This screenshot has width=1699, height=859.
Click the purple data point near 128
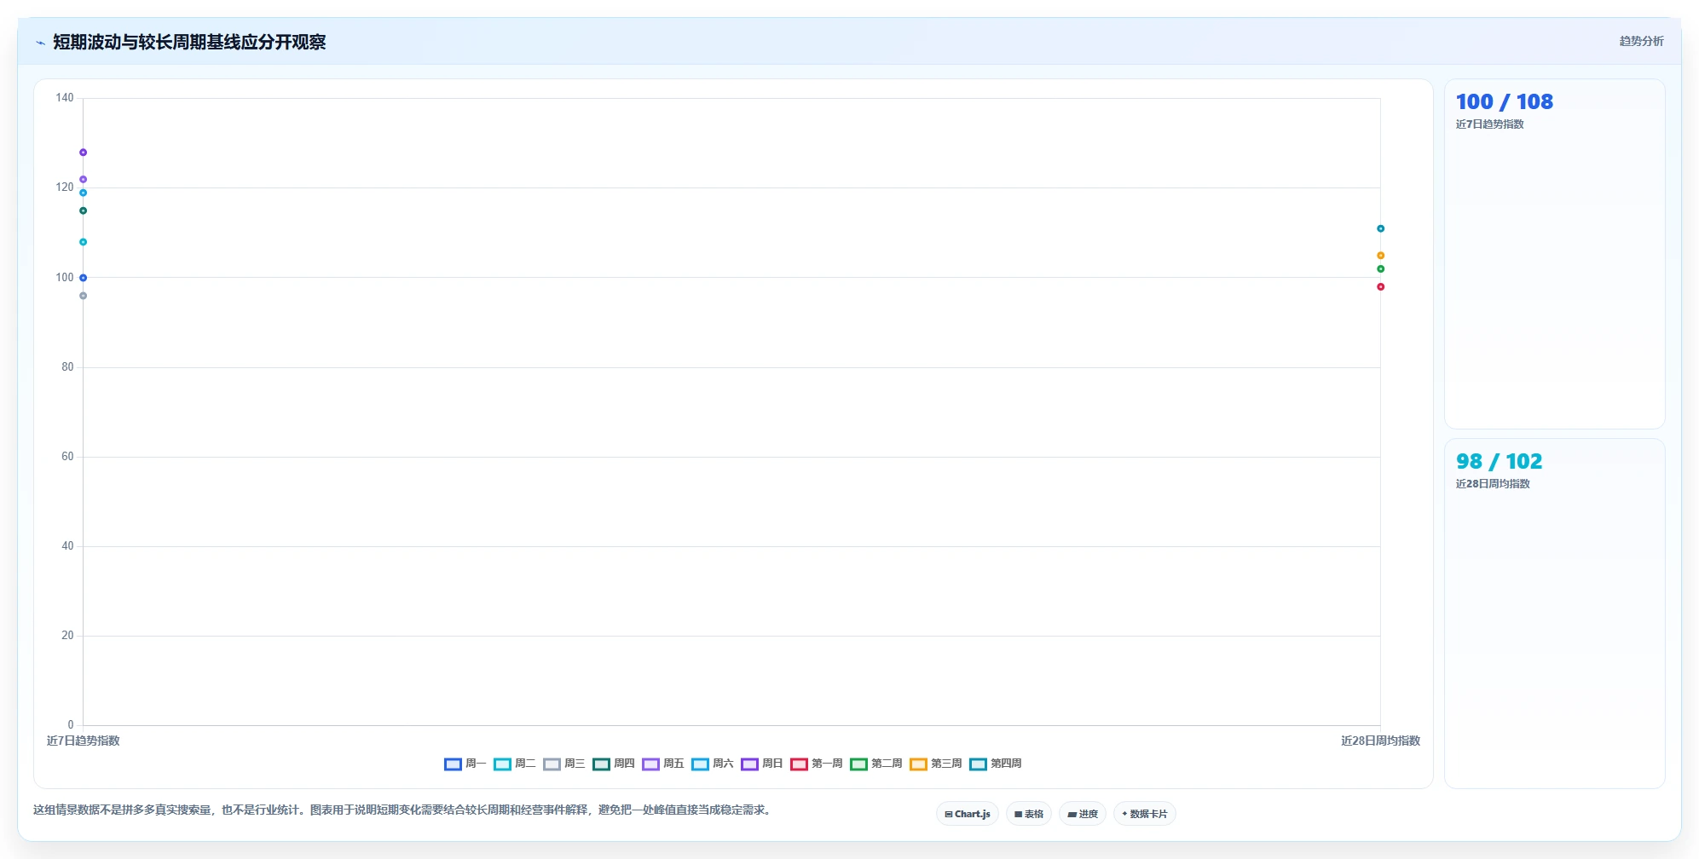click(83, 153)
